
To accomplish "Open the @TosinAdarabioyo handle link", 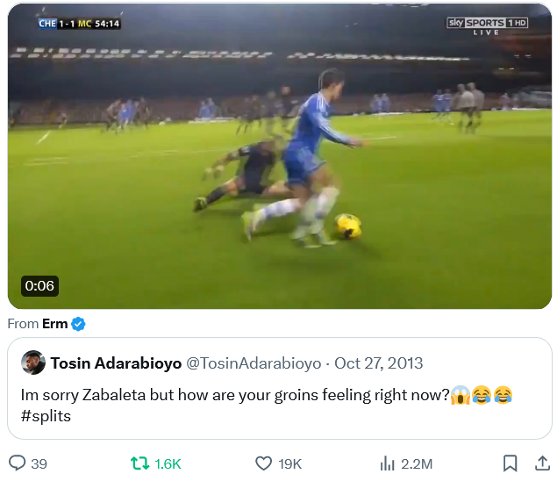I will click(254, 363).
